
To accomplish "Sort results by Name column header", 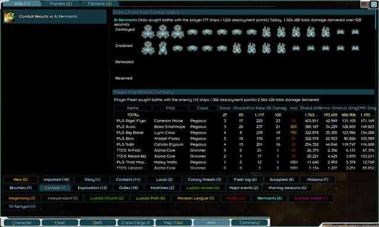I will click(133, 108).
